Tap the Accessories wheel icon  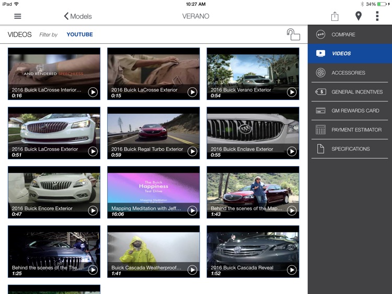click(x=320, y=73)
